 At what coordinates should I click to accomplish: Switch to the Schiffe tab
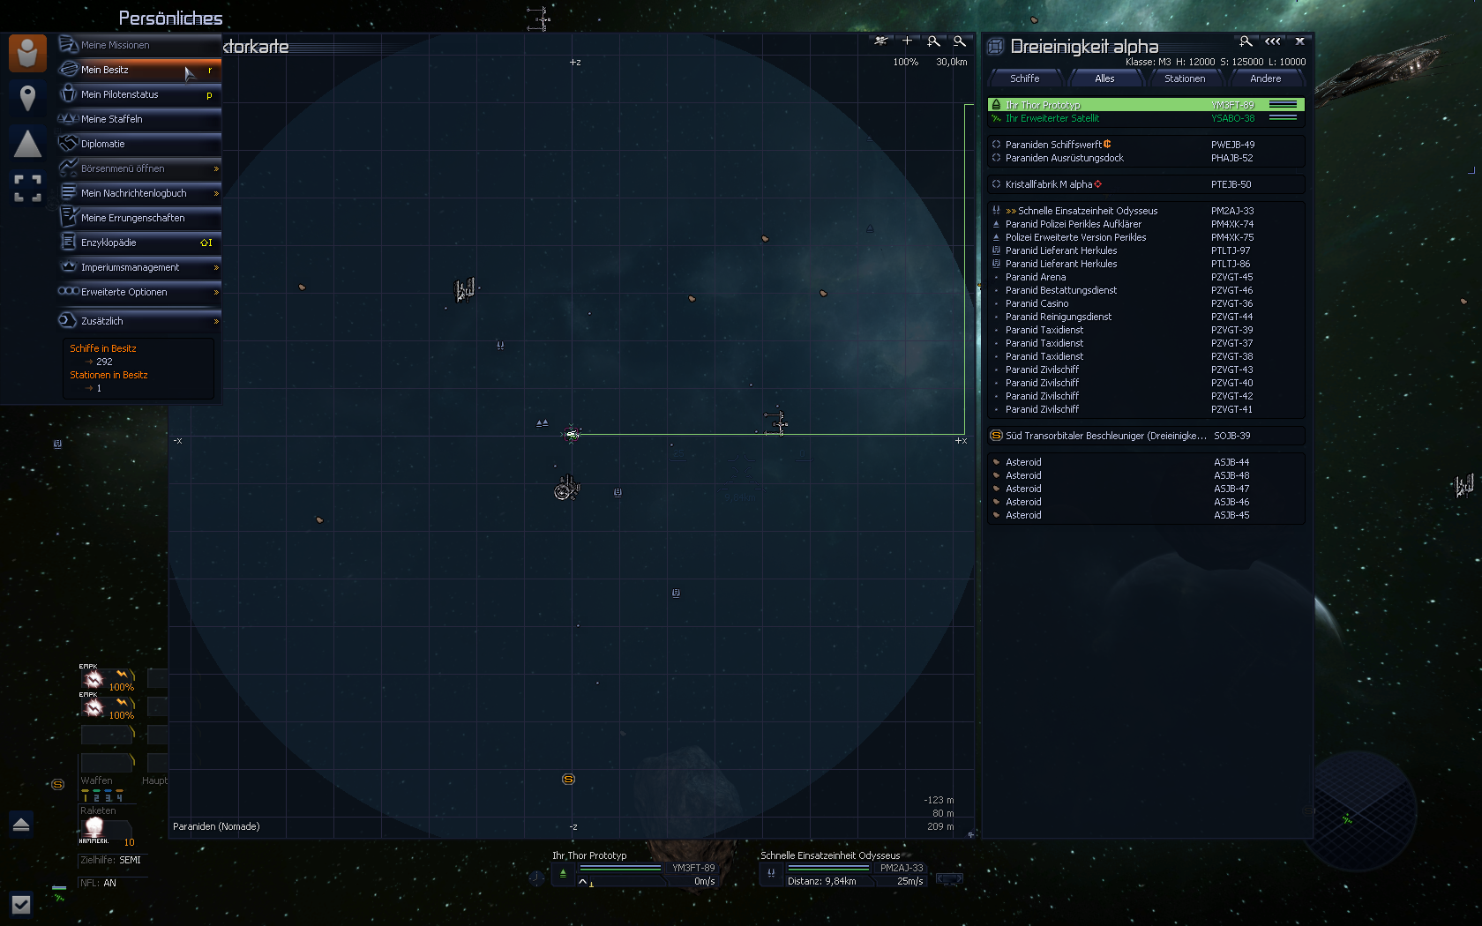tap(1025, 78)
